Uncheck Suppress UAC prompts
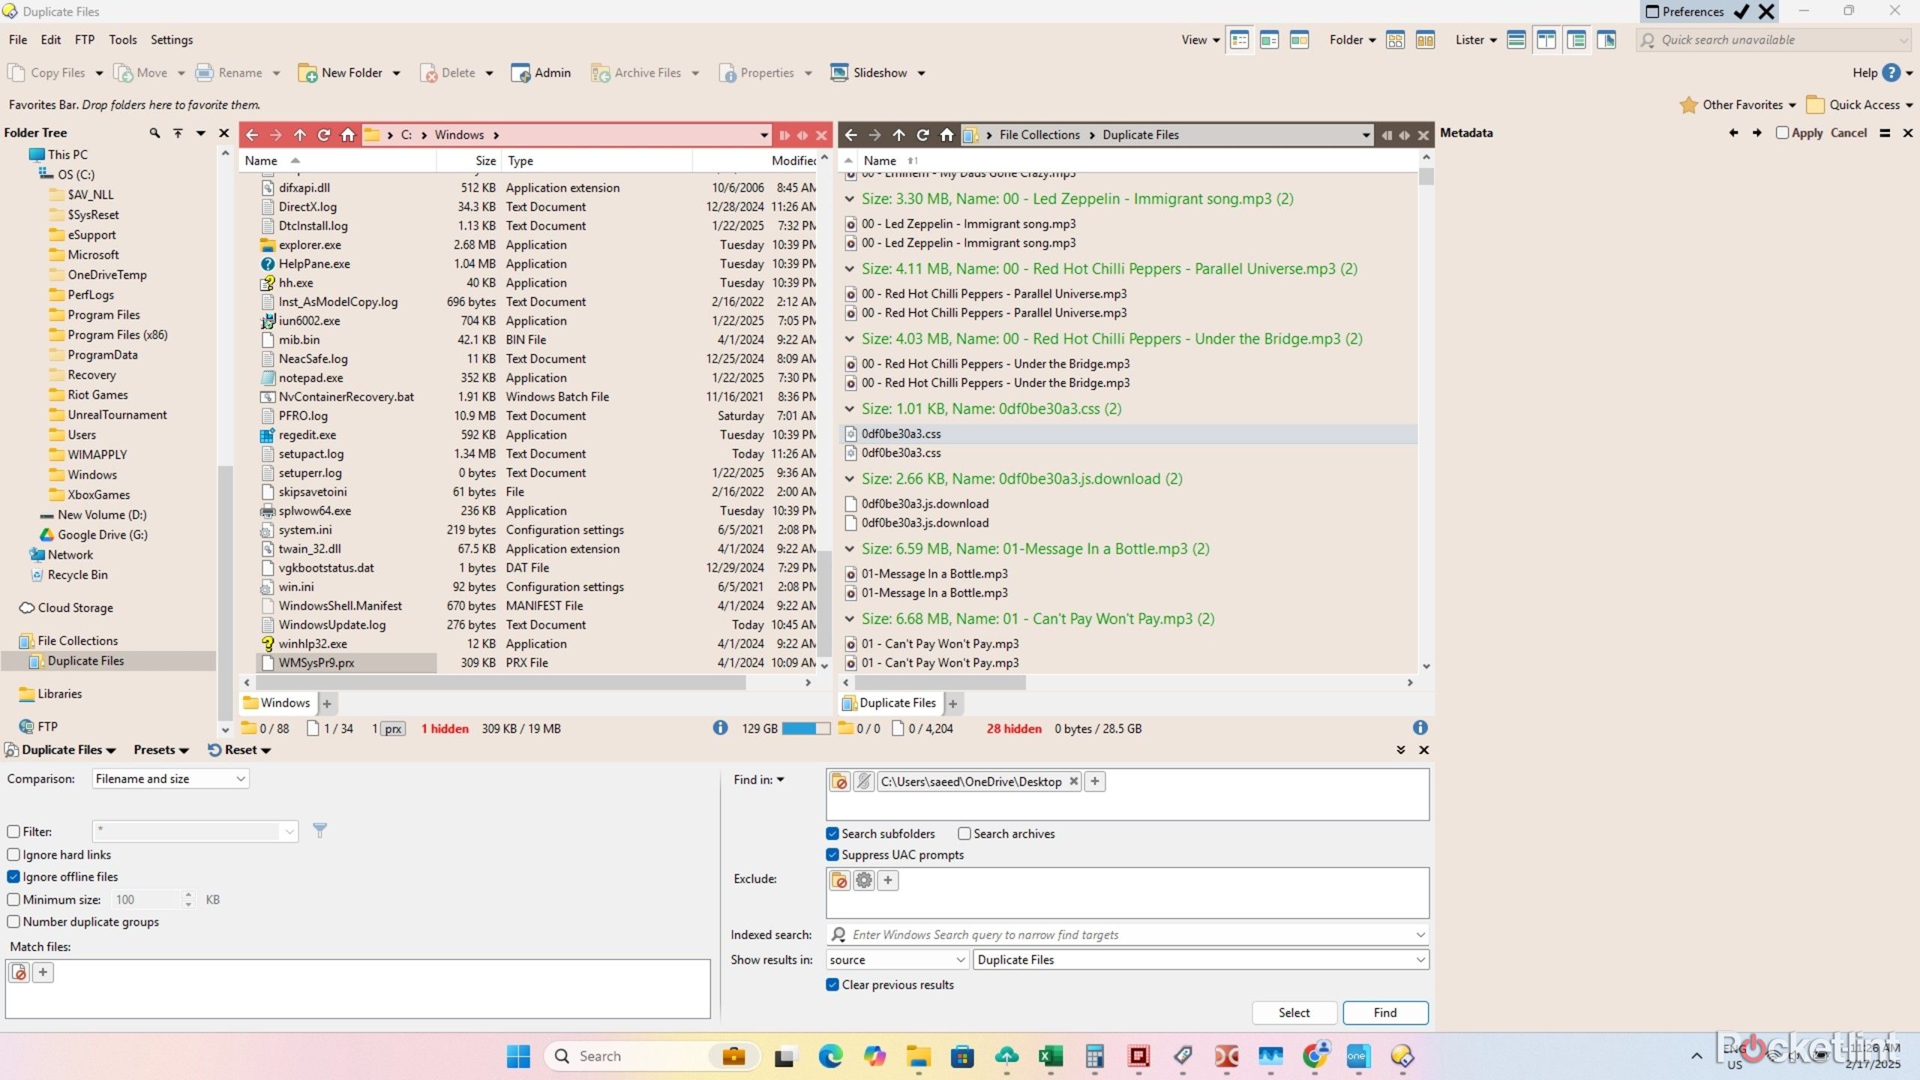This screenshot has width=1920, height=1080. [832, 854]
